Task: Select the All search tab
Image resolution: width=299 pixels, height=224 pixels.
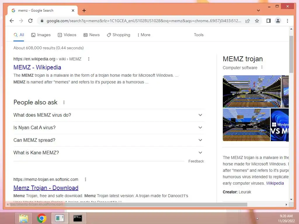Action: pyautogui.click(x=19, y=35)
